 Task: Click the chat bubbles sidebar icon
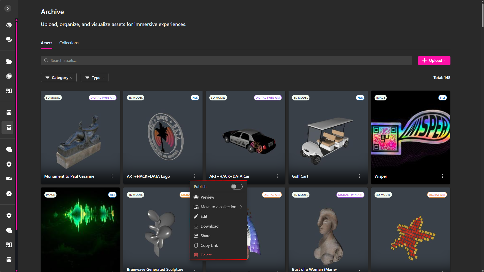coord(9,40)
